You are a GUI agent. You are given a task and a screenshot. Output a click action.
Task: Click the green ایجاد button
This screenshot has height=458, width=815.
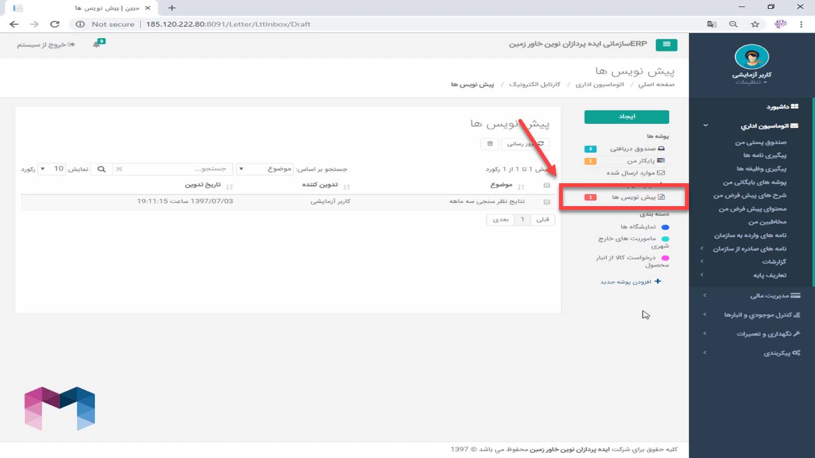[x=627, y=117]
